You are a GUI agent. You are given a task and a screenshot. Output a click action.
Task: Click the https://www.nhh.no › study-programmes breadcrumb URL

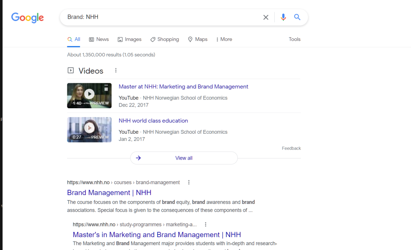[x=135, y=225]
